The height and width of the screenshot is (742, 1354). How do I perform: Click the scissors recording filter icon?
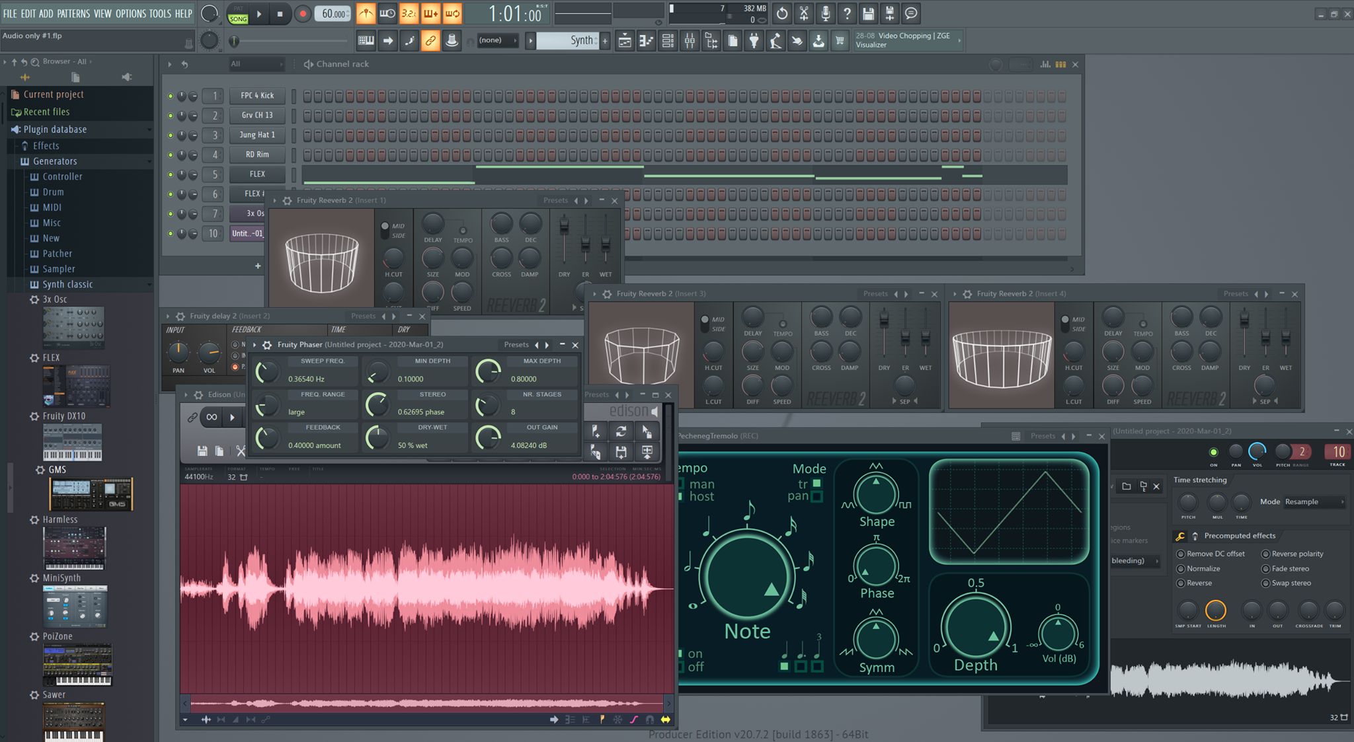coord(804,13)
